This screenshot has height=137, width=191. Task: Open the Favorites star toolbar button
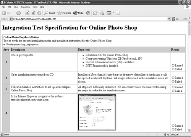click(64, 13)
